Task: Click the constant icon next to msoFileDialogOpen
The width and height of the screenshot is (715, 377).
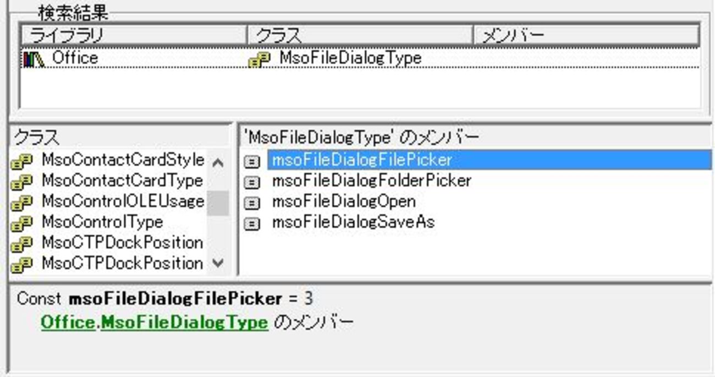Action: pyautogui.click(x=252, y=203)
